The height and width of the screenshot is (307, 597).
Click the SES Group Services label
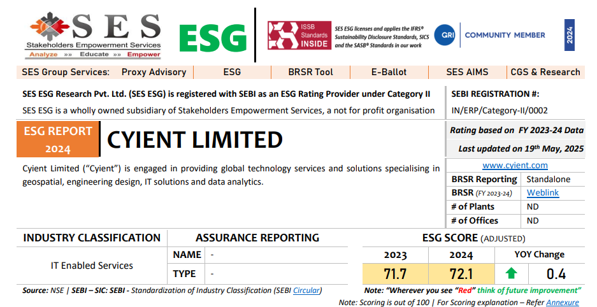pyautogui.click(x=66, y=72)
